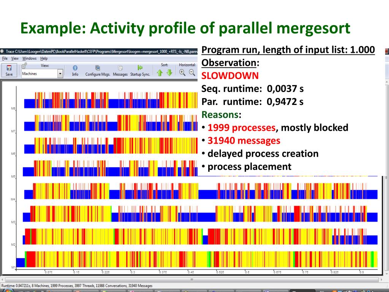Click the 'process placement' bullet
The image size is (389, 292).
(x=249, y=167)
